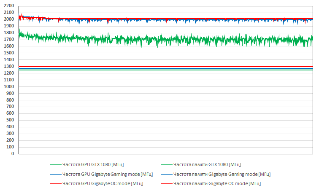The image size is (319, 191).
Task: Click the red swatch for Частота GPU Gigabyte OC mode
Action: (55, 184)
